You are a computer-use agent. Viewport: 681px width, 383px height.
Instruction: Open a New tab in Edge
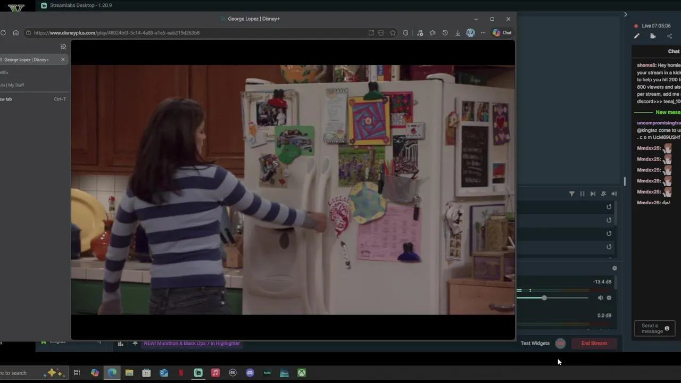pos(34,99)
